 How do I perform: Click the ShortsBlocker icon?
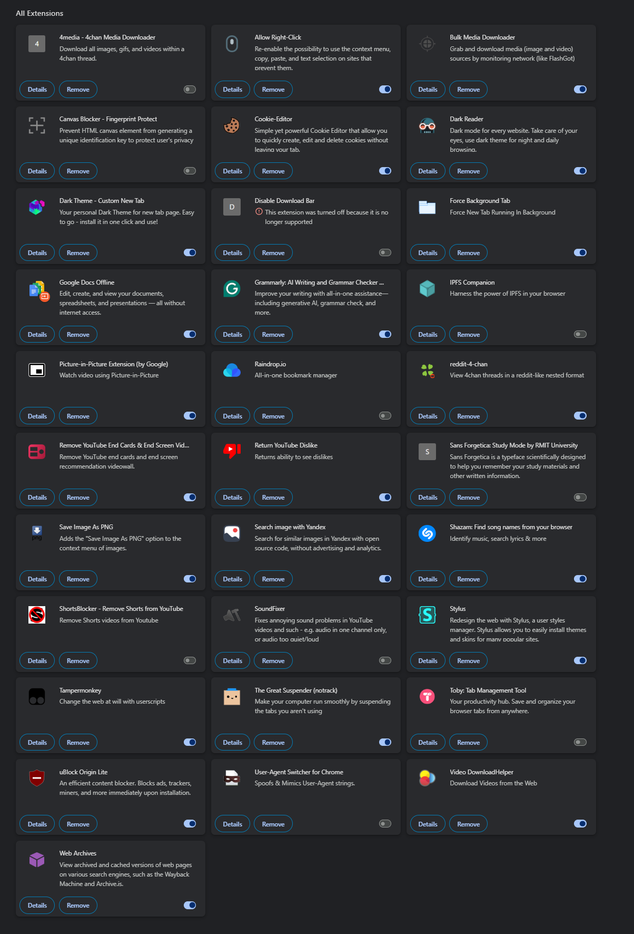(37, 615)
